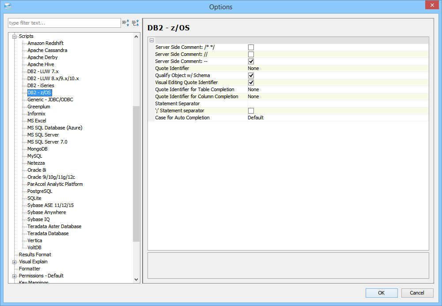The image size is (442, 306).
Task: Enable Server Side Comment // checkbox
Action: (251, 54)
